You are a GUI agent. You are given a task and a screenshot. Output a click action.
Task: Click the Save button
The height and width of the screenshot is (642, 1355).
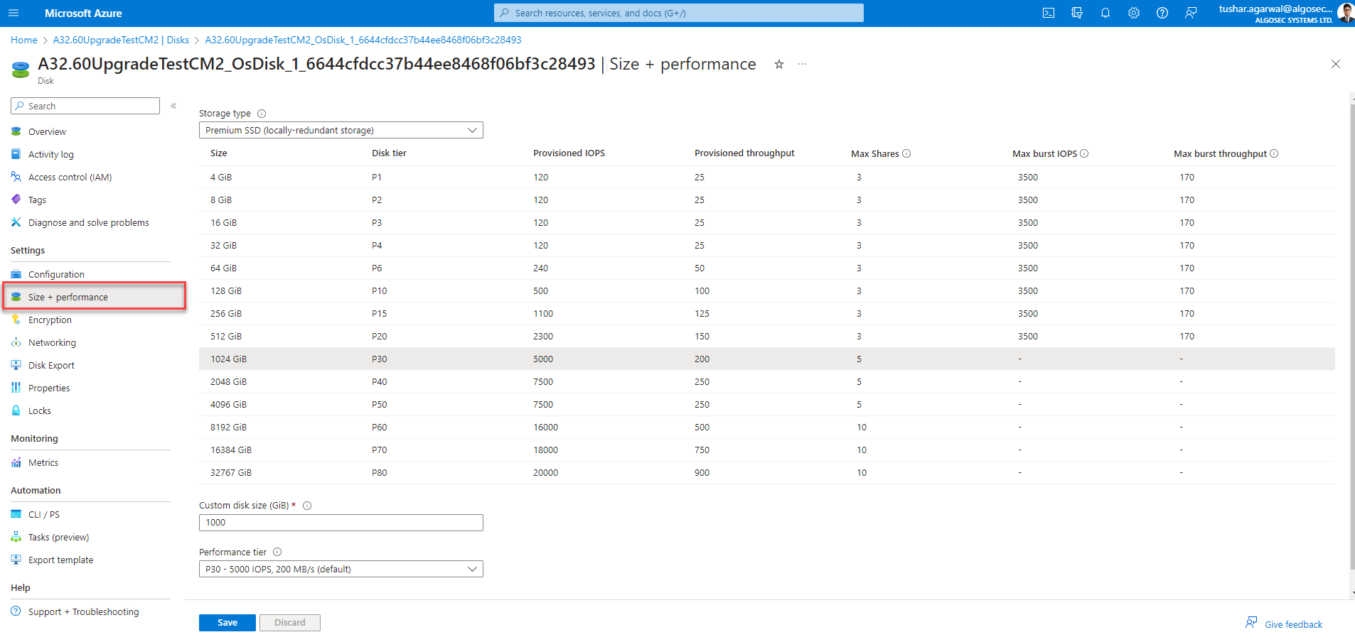[x=227, y=623]
